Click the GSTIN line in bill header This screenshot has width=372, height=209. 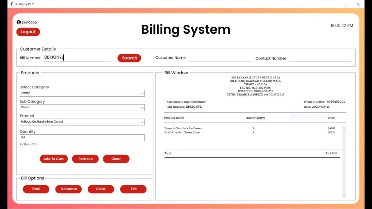[x=255, y=95]
